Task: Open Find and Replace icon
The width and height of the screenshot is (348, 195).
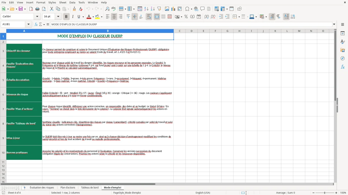Action: pos(107,9)
